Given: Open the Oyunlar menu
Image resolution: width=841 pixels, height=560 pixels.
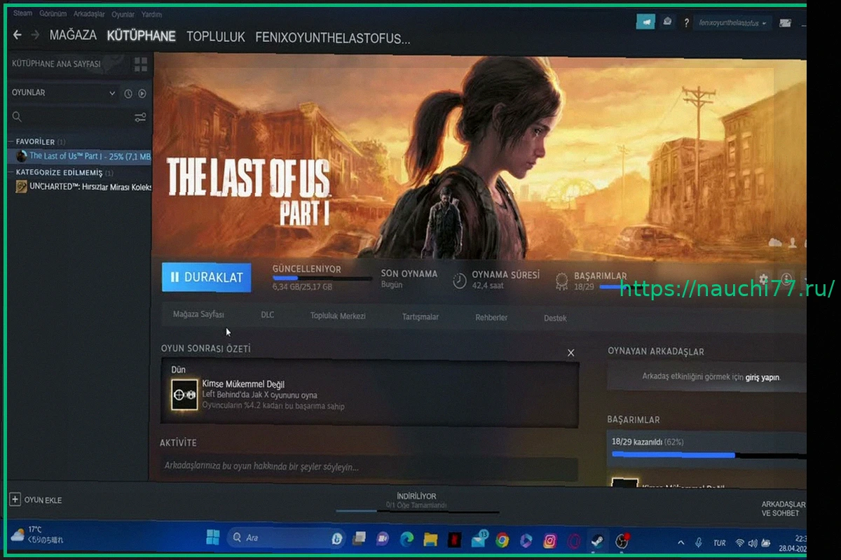Looking at the screenshot, I should point(123,14).
